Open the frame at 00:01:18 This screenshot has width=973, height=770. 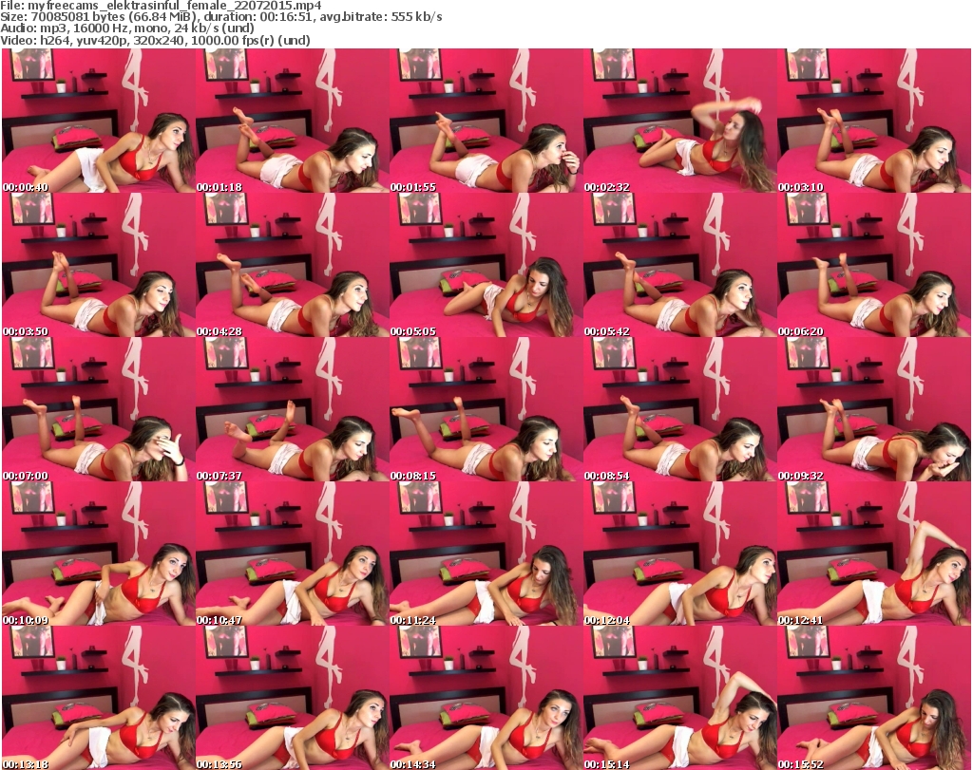tap(293, 121)
